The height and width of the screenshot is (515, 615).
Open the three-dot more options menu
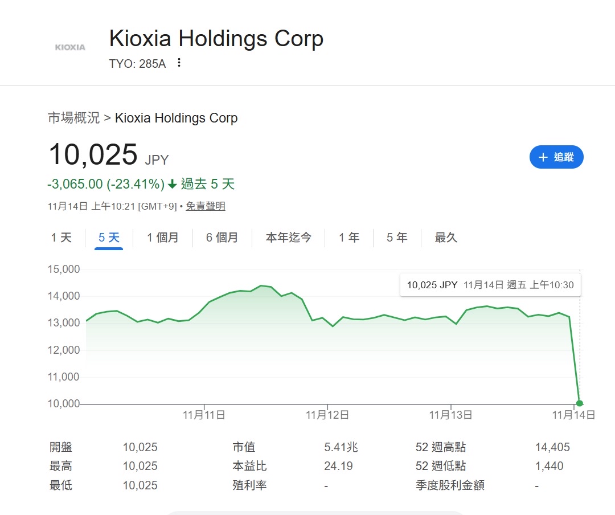click(179, 63)
